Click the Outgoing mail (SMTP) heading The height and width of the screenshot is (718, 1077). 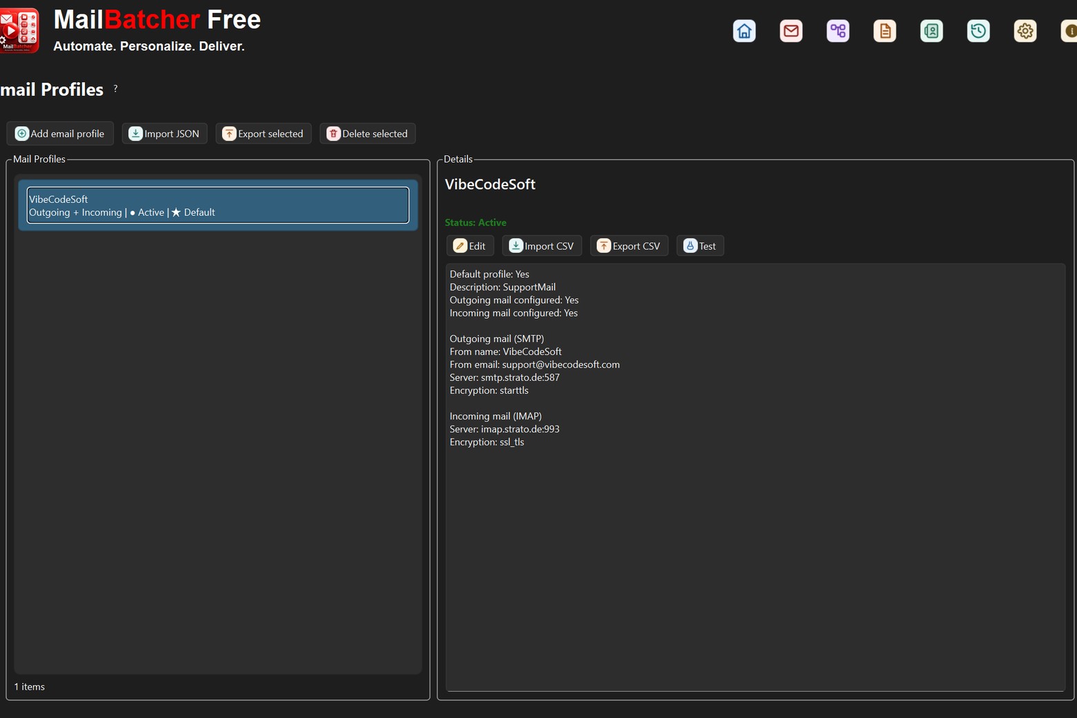(x=497, y=339)
